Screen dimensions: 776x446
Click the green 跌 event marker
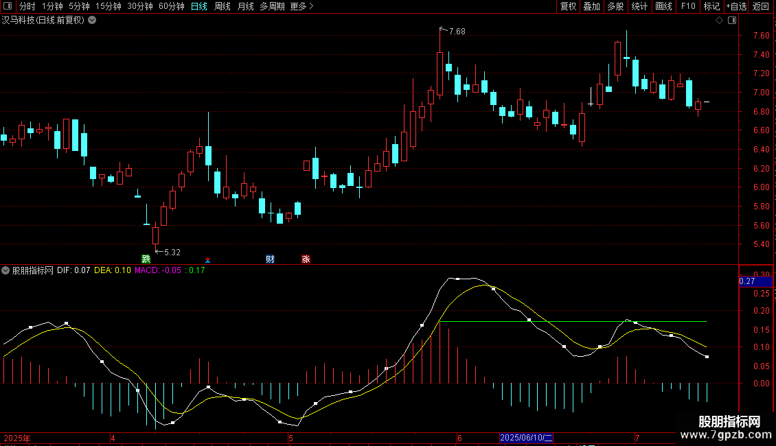pos(146,259)
